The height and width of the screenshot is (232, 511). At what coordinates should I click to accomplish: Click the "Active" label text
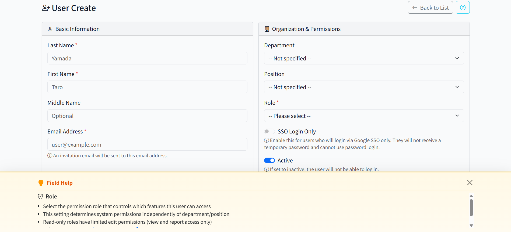point(285,161)
